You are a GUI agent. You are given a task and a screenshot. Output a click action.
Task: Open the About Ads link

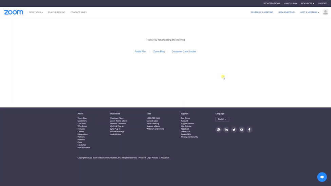[x=165, y=158]
